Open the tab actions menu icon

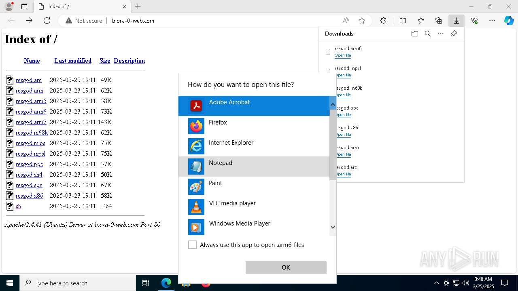click(x=24, y=6)
